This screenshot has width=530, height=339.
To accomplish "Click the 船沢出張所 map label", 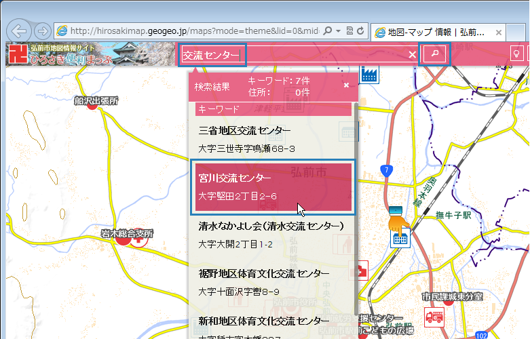I will point(96,100).
